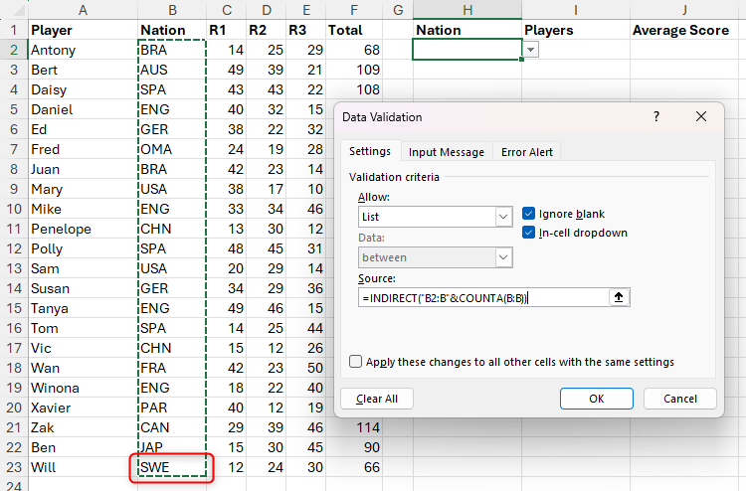Expand the Data between dropdown
The height and width of the screenshot is (491, 746).
point(502,257)
